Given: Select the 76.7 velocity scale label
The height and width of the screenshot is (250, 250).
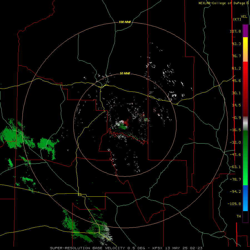Looking at the screenshot, I should (x=236, y=56).
